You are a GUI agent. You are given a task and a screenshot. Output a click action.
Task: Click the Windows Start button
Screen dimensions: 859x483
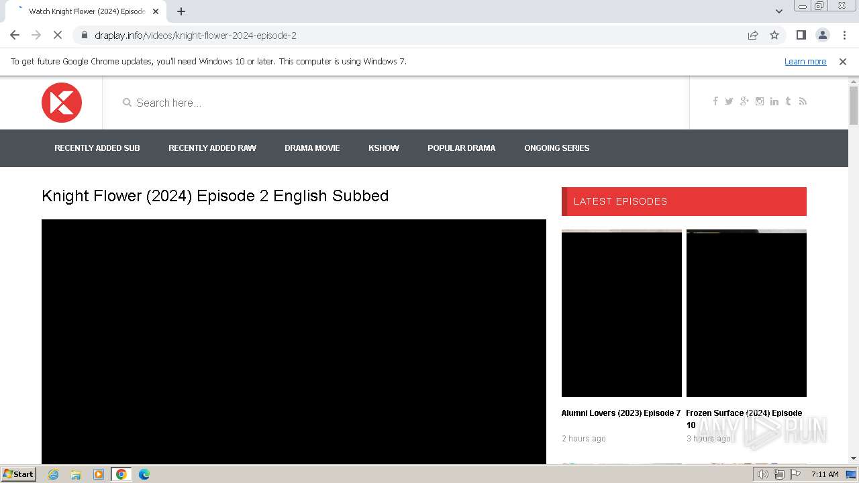(18, 474)
